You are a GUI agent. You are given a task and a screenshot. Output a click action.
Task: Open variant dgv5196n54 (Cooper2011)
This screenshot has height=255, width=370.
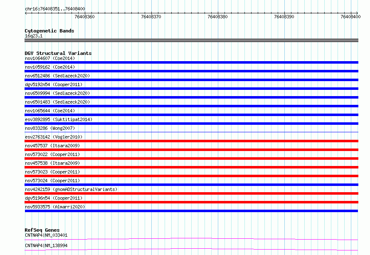pos(54,198)
